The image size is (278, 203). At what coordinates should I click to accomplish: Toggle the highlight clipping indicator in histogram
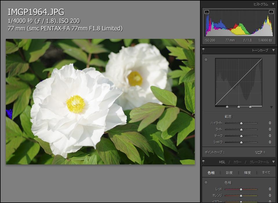(x=271, y=12)
